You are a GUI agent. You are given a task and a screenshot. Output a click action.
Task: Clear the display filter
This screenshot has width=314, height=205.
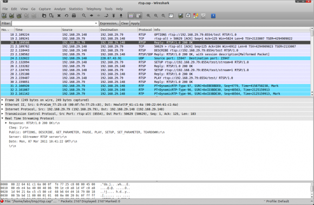(x=125, y=23)
